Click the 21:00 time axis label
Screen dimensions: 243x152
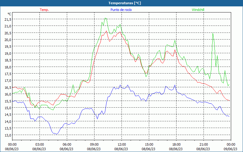(204, 145)
